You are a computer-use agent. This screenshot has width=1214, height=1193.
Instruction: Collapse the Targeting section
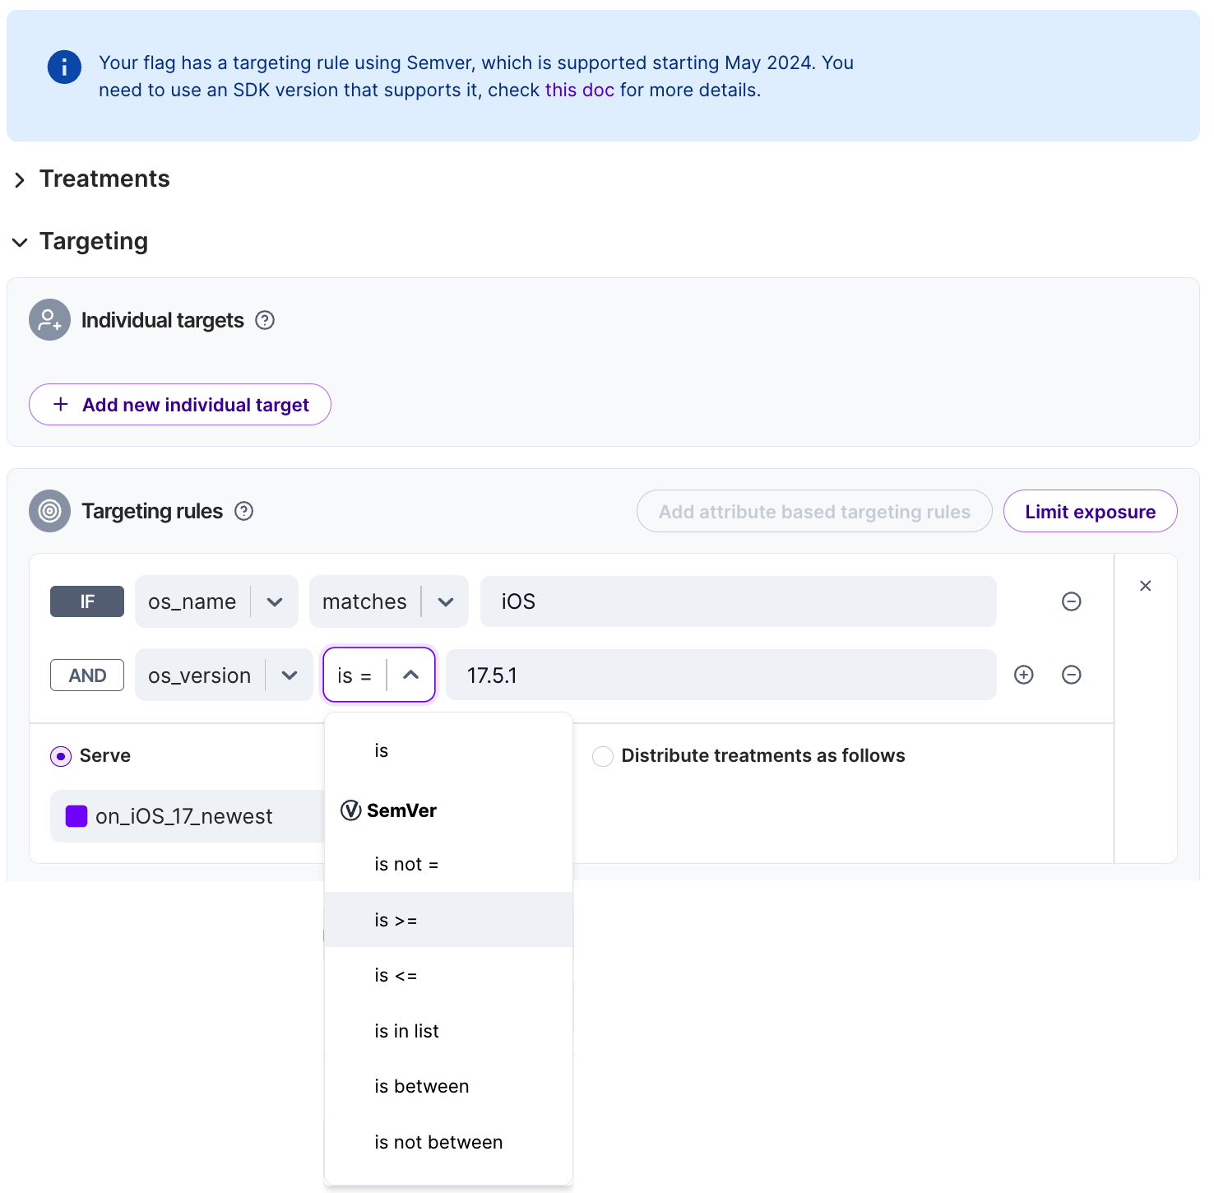tap(20, 242)
